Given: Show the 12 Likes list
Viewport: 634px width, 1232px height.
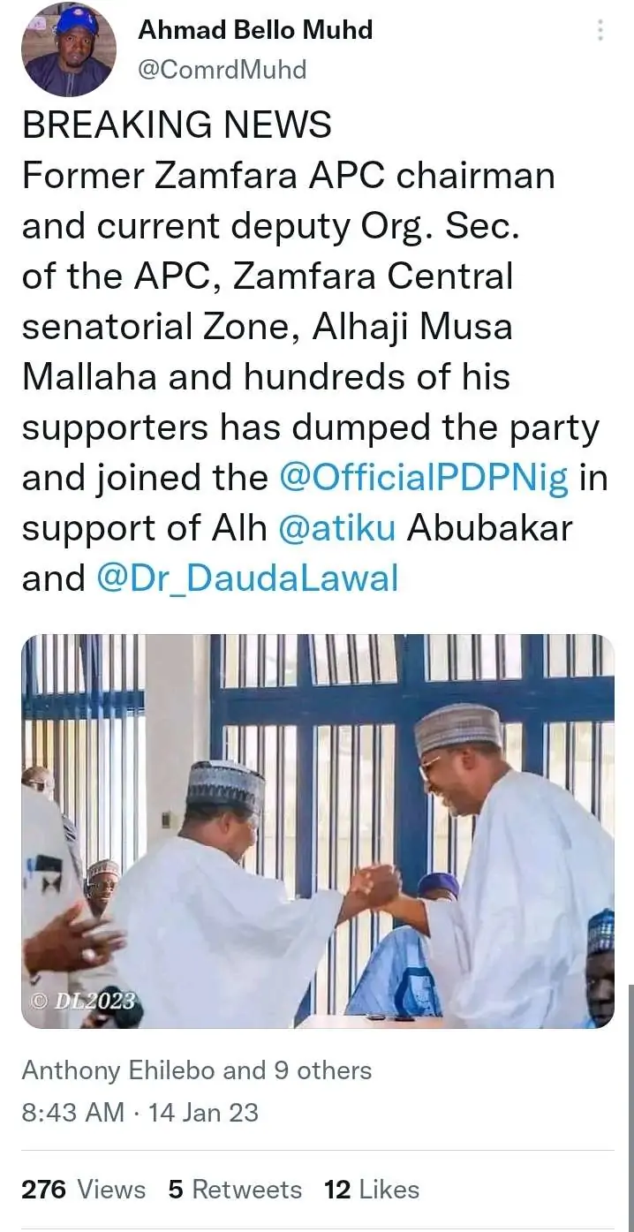Looking at the screenshot, I should tap(372, 1190).
